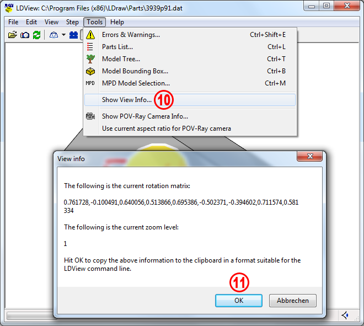Minimize the LDView window
The height and width of the screenshot is (326, 364).
[x=312, y=6]
